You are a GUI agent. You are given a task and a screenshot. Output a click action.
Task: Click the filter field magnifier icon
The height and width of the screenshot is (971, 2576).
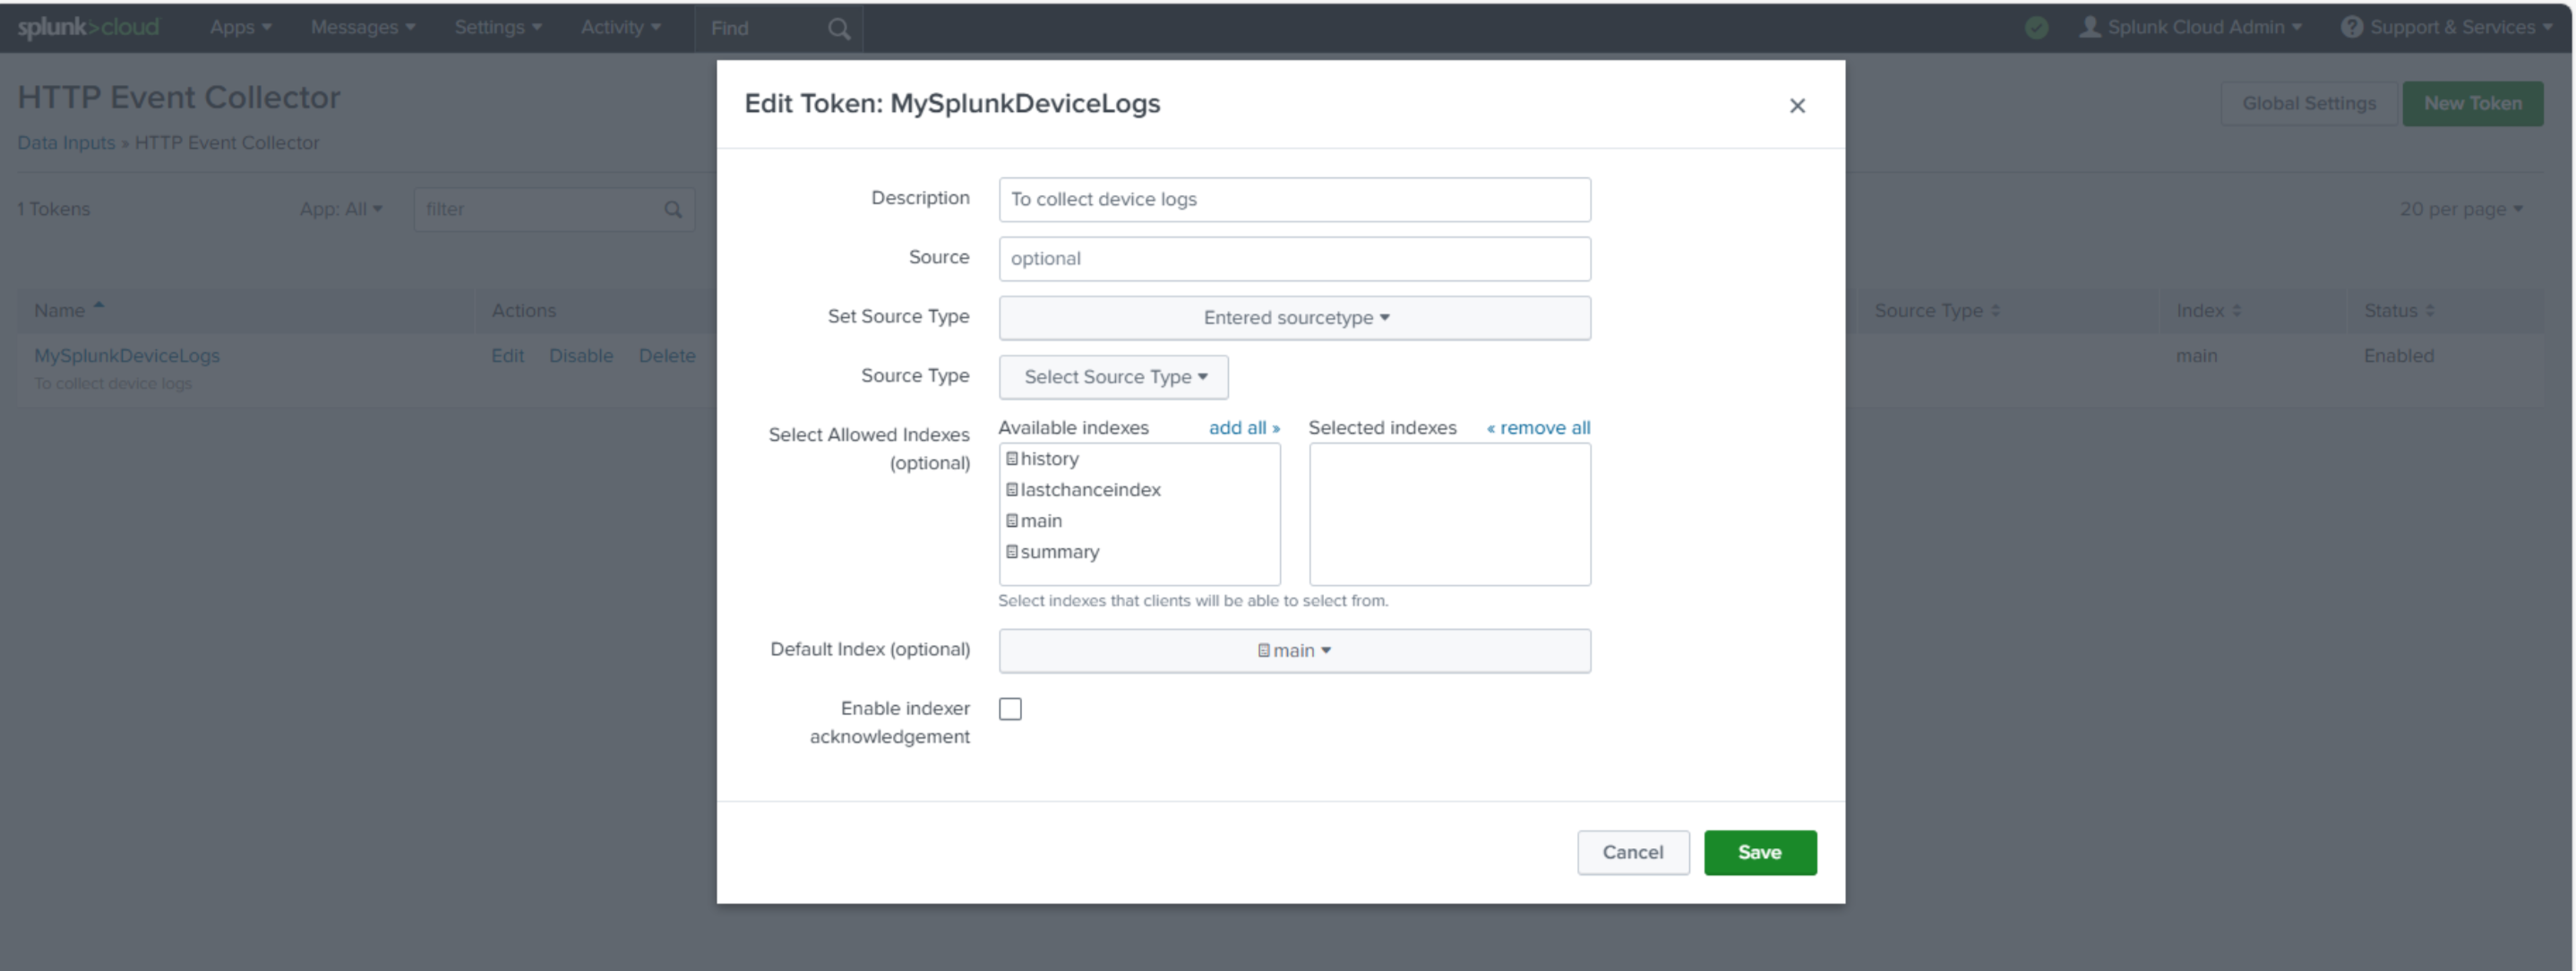click(x=673, y=209)
